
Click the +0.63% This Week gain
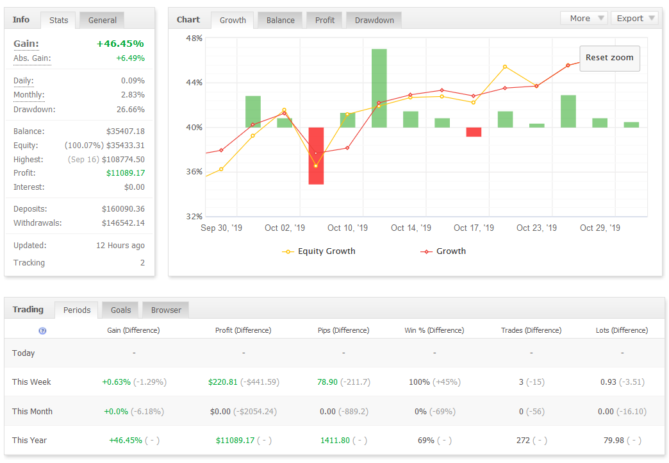[117, 382]
